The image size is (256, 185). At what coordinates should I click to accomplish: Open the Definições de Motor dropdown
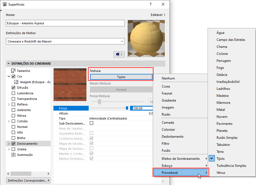click(x=65, y=41)
